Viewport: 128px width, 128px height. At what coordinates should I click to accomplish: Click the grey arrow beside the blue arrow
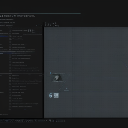(x=41, y=25)
